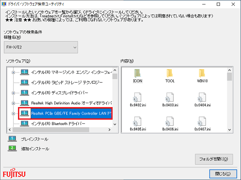Select インテル(R) マネージメント エンジン インターフェース row
The width and height of the screenshot is (241, 180).
[71, 72]
